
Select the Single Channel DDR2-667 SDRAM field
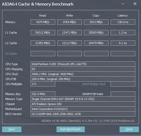pos(83,99)
